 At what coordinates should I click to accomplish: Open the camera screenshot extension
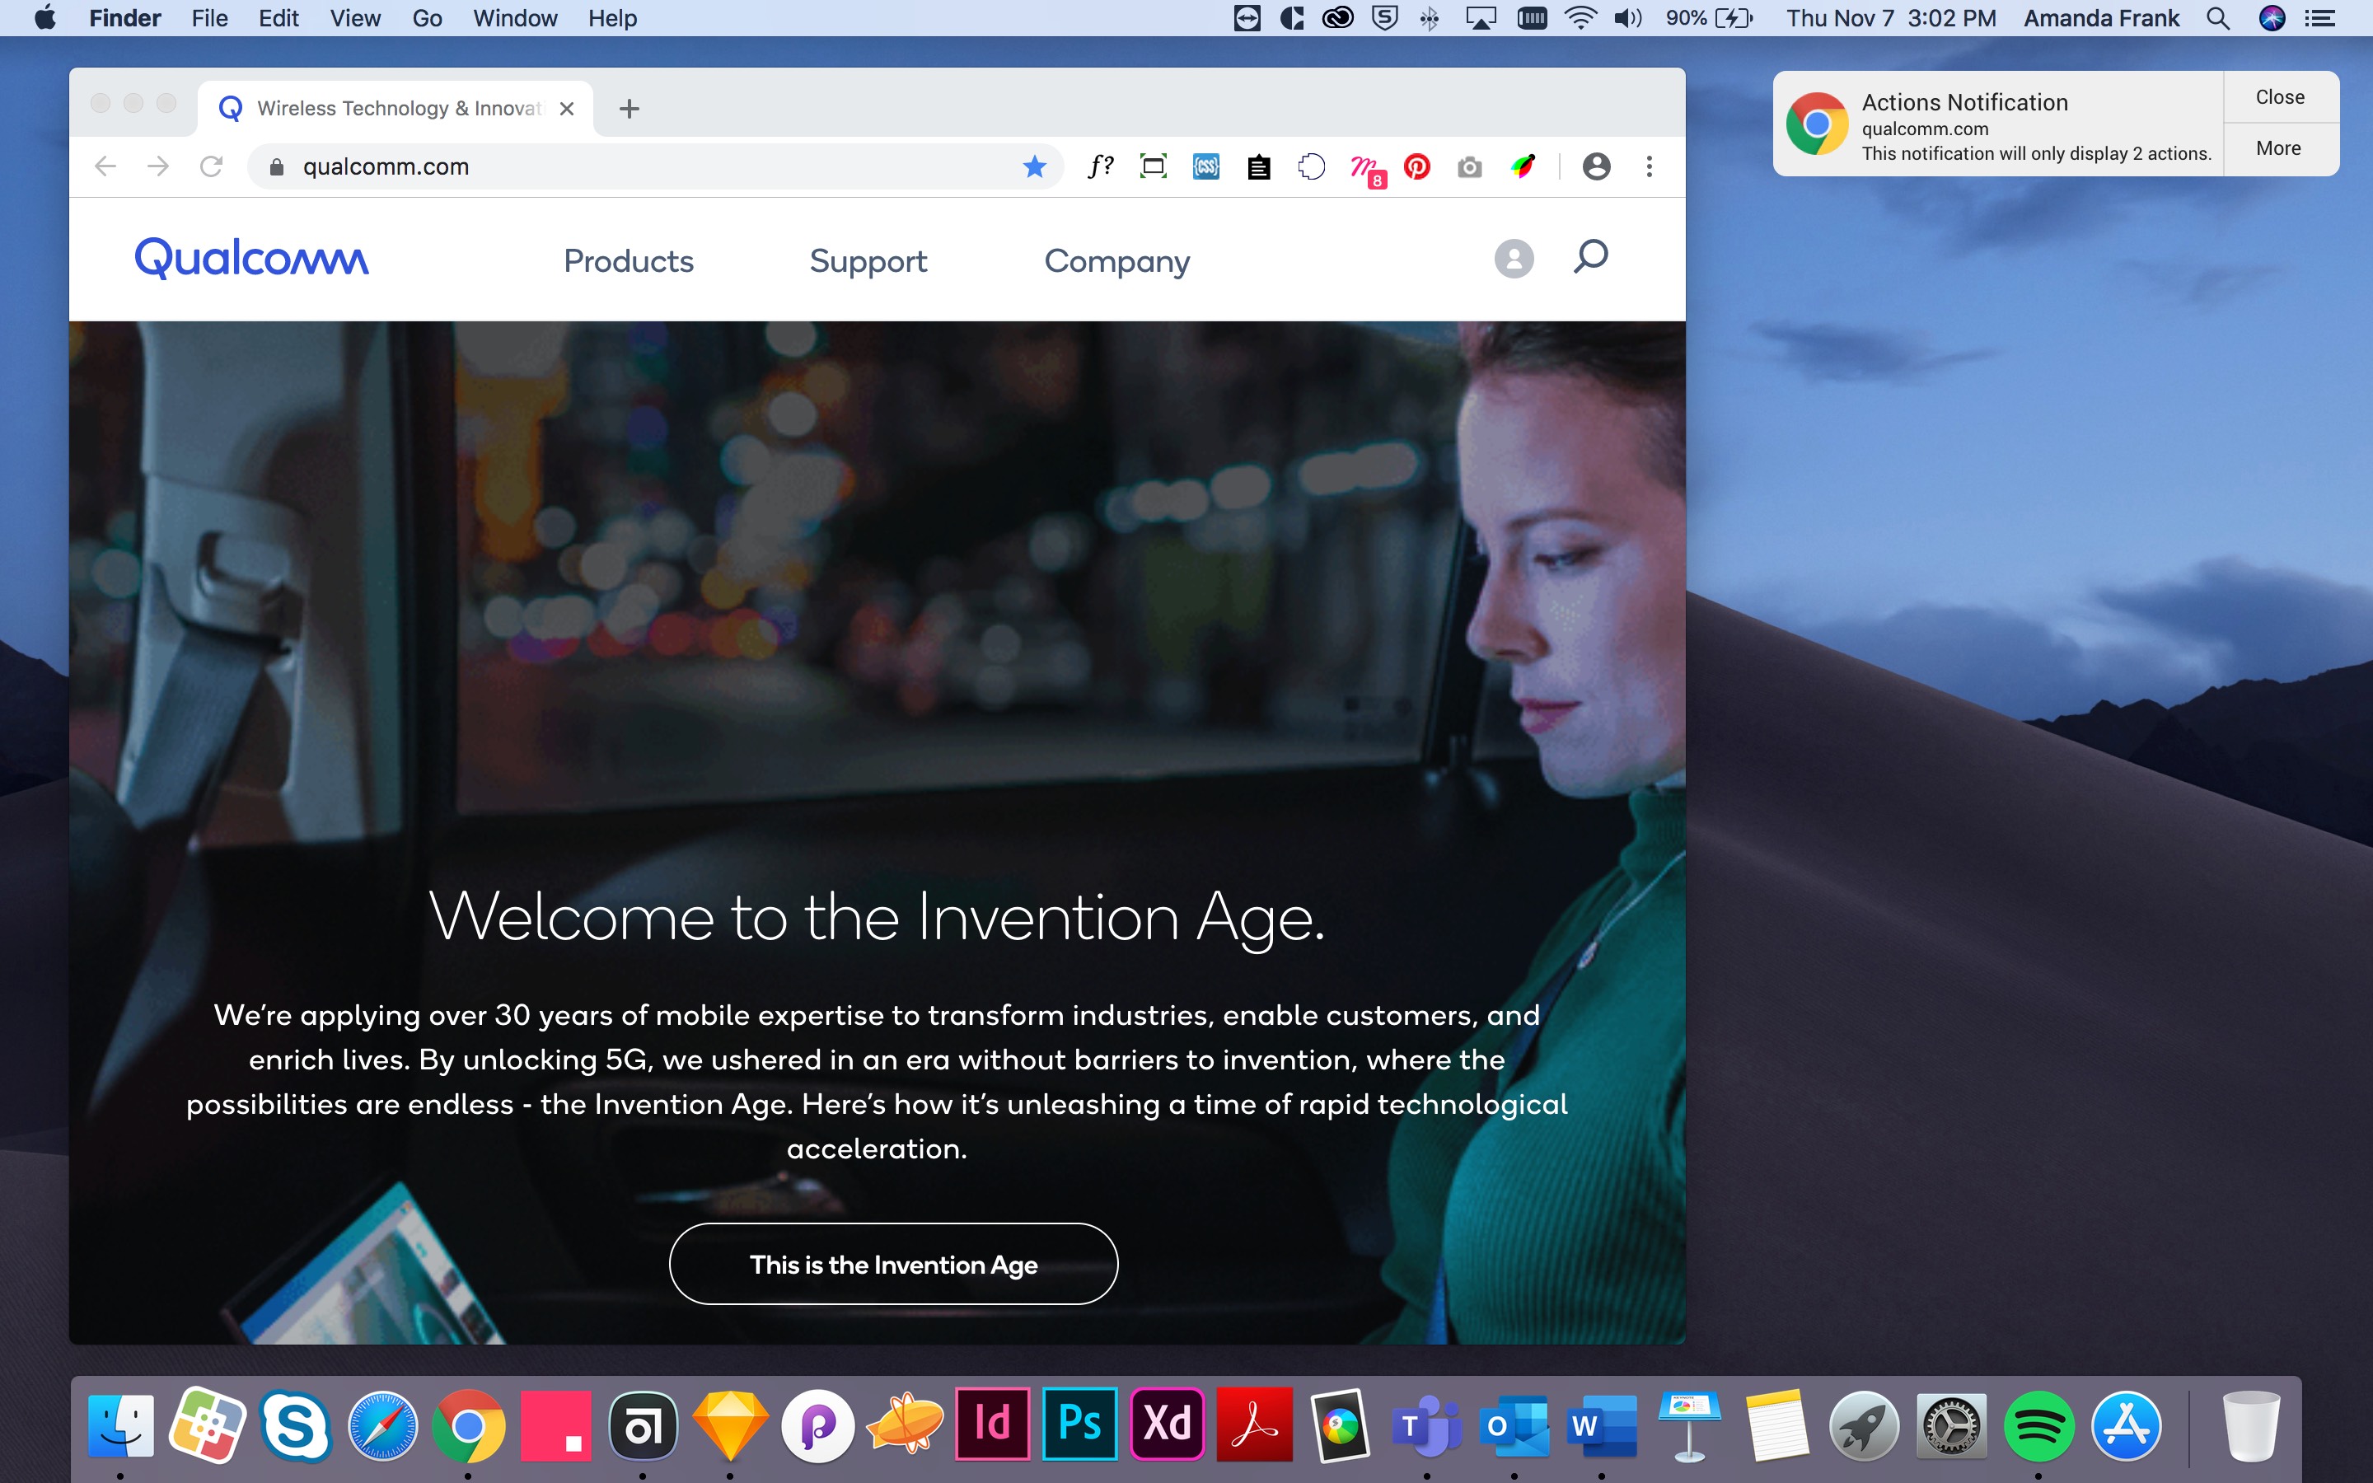point(1469,166)
